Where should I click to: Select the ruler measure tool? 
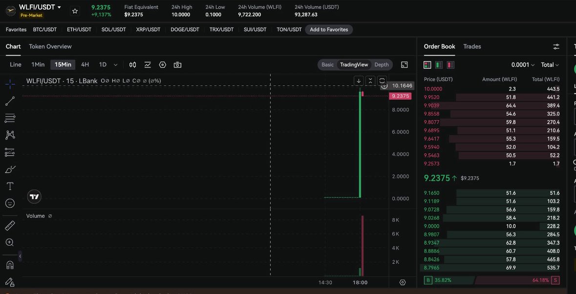pyautogui.click(x=10, y=225)
